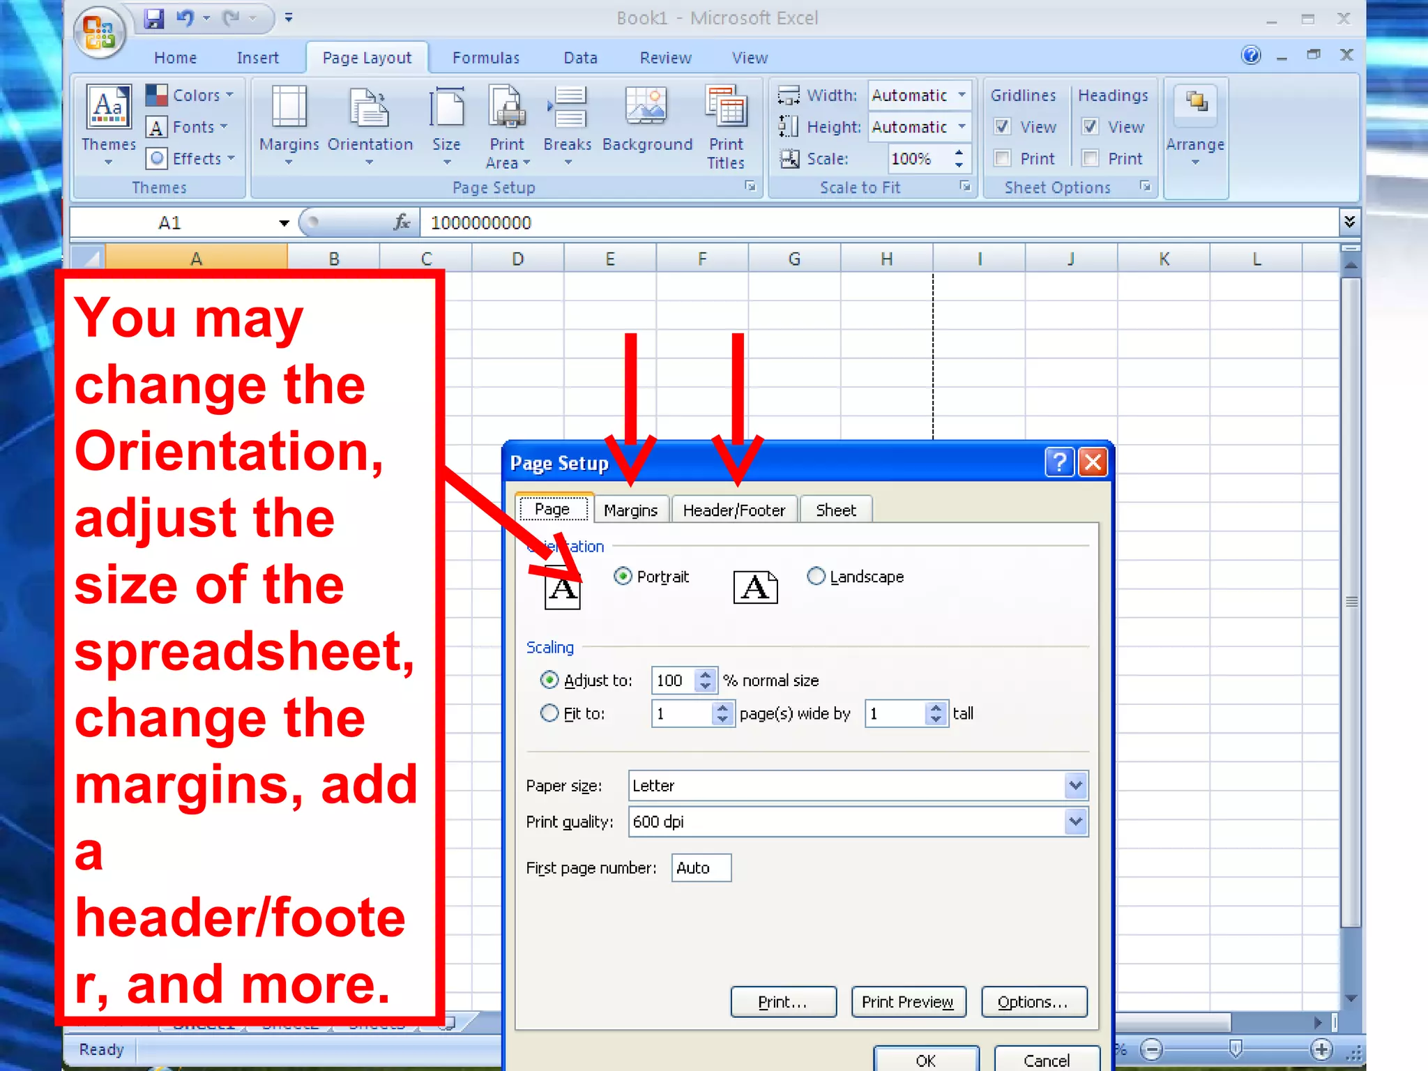Open the Paper size dropdown

[1076, 786]
